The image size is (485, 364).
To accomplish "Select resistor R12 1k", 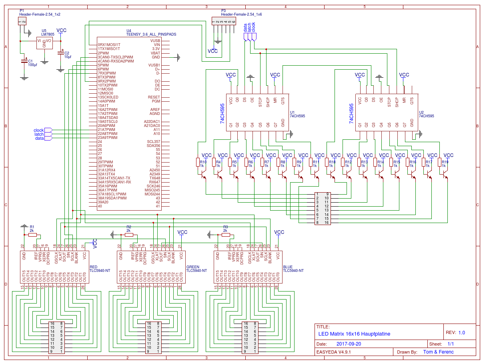I will pyautogui.click(x=343, y=162).
